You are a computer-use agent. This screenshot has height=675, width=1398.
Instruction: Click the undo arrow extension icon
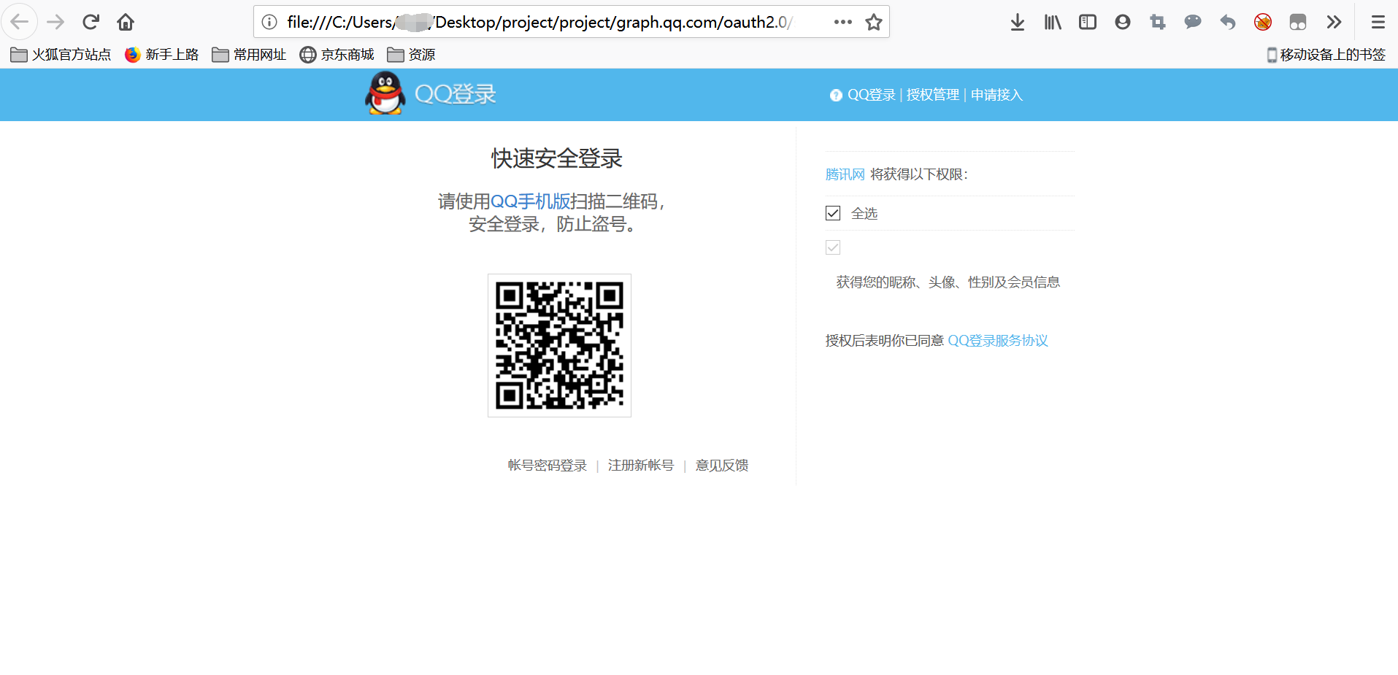pos(1227,22)
